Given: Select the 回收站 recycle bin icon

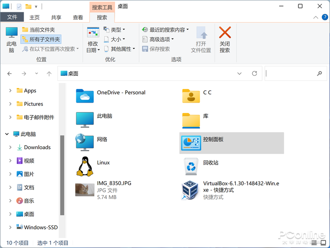Looking at the screenshot, I should [x=191, y=167].
